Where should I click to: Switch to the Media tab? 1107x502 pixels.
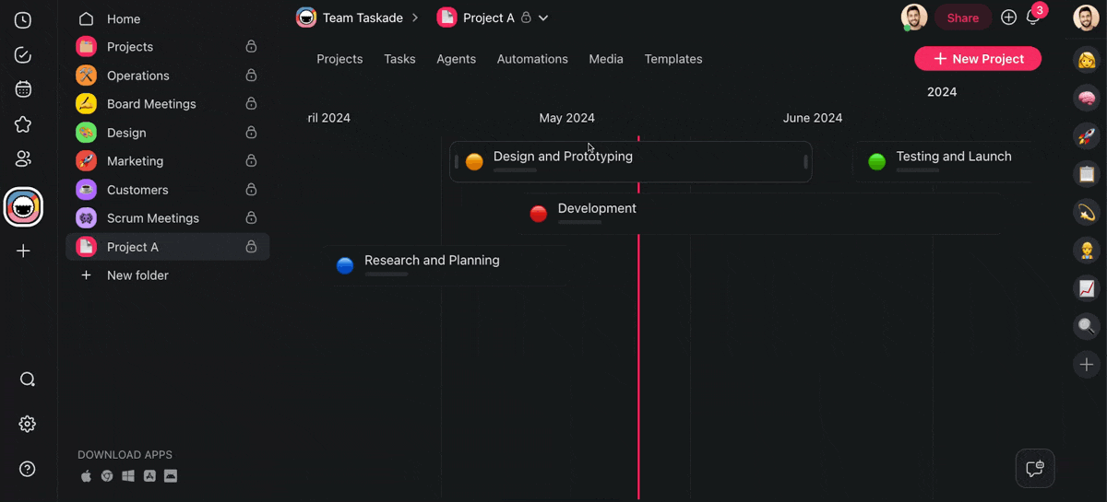[x=606, y=59]
